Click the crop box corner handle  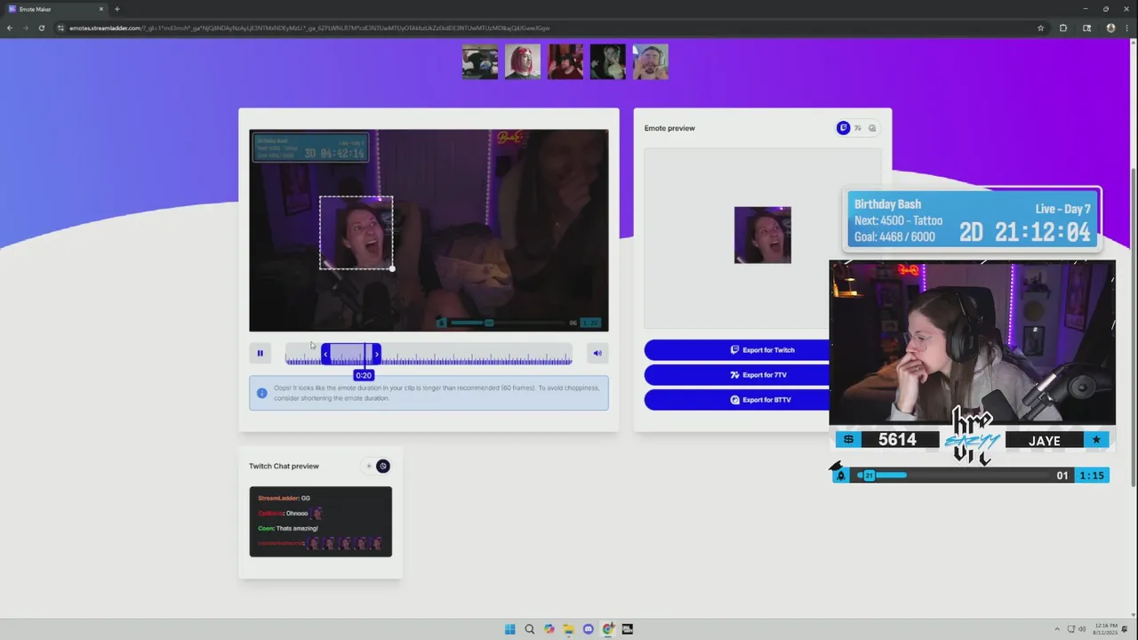click(392, 268)
